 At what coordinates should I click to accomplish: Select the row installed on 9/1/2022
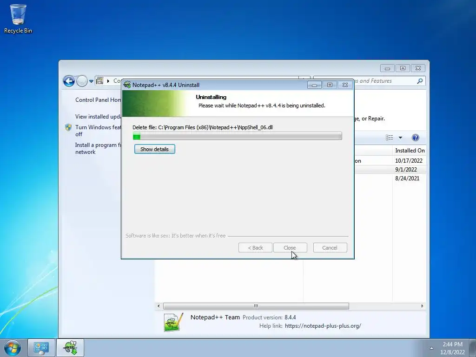pos(390,169)
